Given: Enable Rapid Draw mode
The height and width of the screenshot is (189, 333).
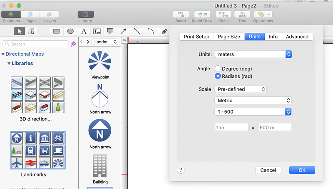Looking at the screenshot, I should pyautogui.click(x=202, y=15).
